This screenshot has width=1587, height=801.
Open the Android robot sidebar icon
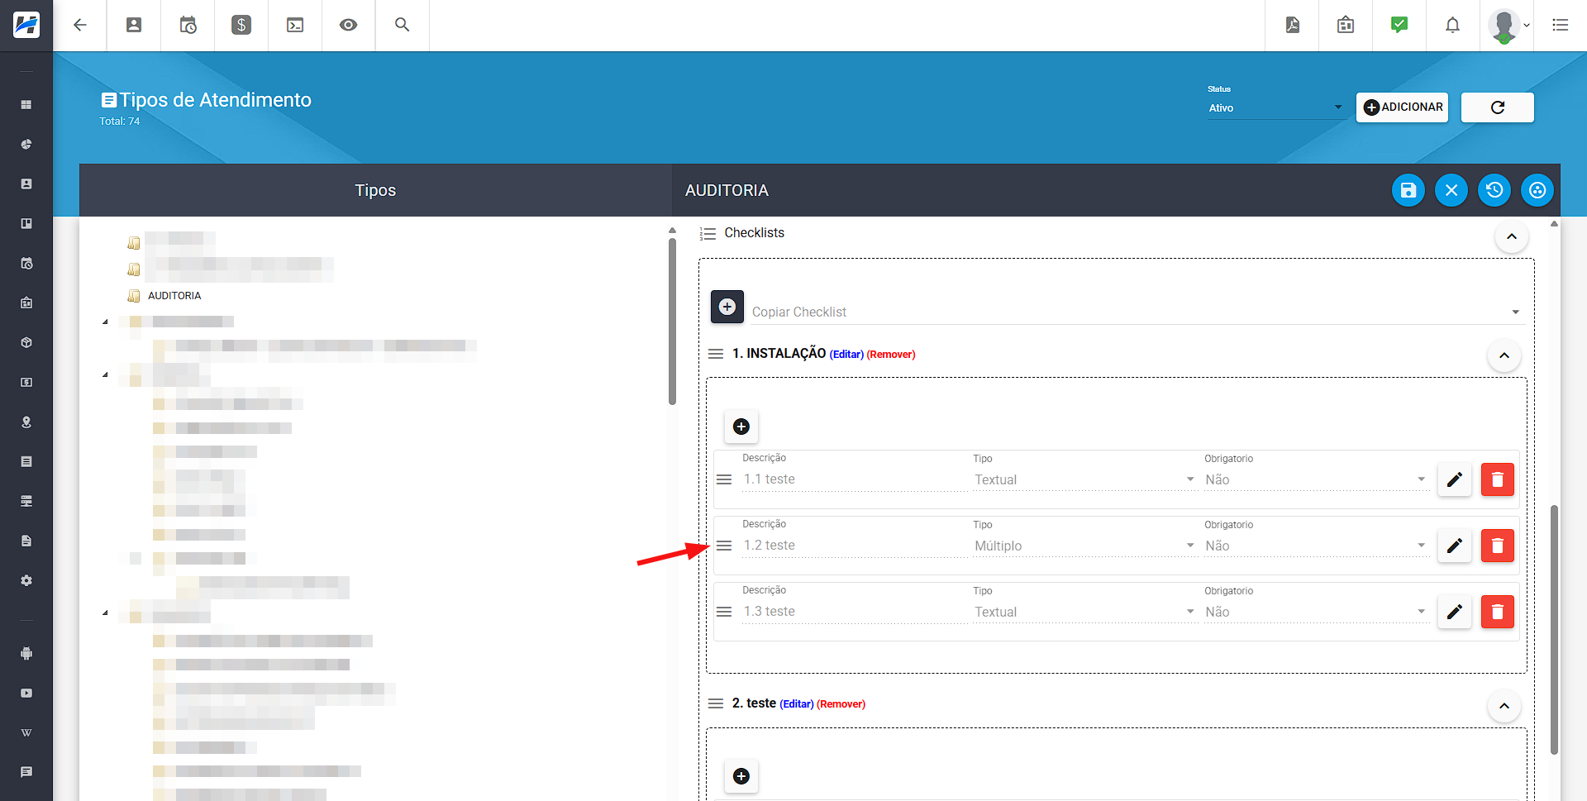point(26,654)
